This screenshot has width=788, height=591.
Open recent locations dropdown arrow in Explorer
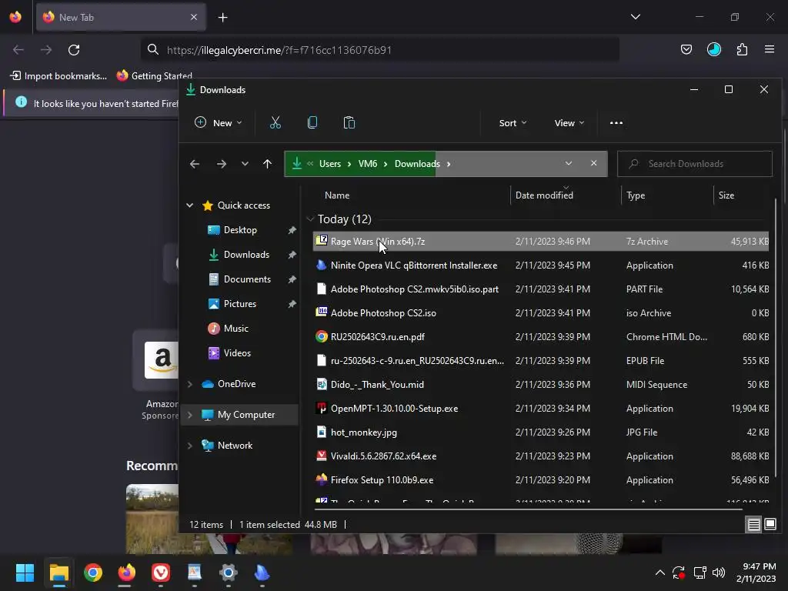point(245,164)
